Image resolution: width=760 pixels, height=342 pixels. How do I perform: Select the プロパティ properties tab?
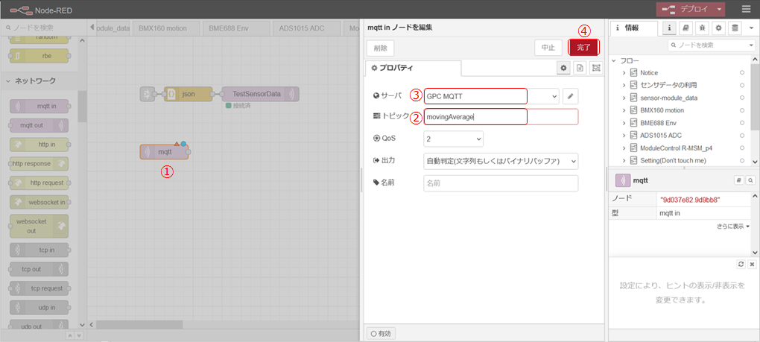click(x=413, y=68)
